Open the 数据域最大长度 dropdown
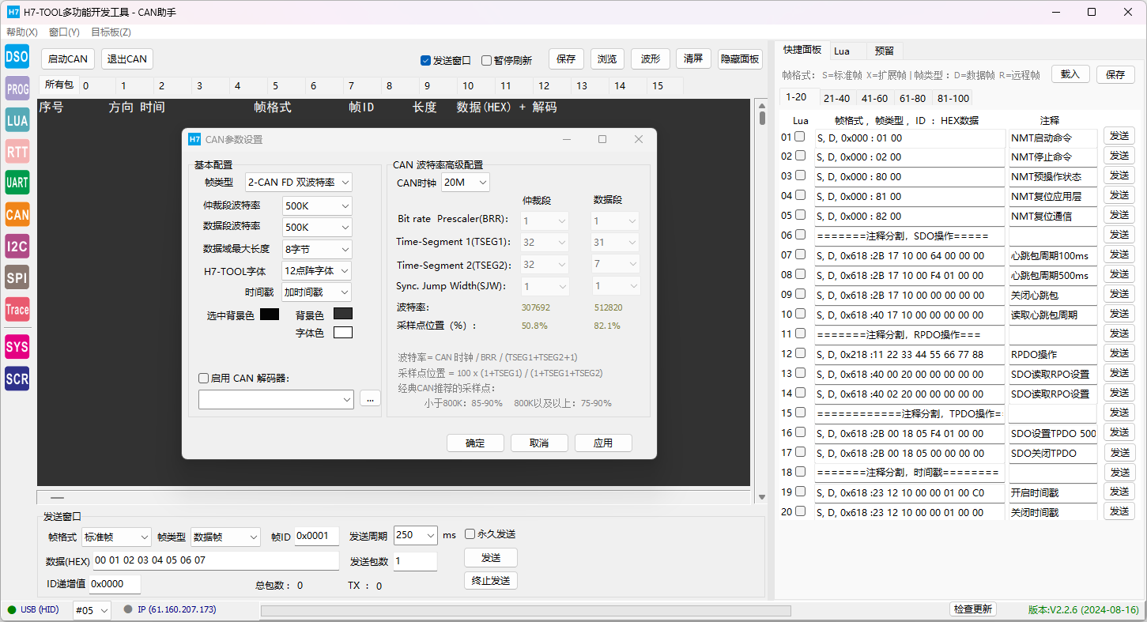1147x622 pixels. (317, 249)
